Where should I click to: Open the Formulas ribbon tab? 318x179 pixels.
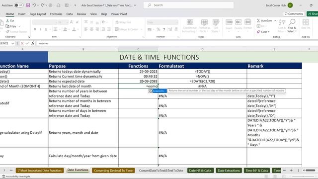click(56, 14)
